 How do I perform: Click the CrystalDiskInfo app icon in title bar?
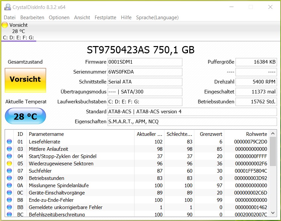pyautogui.click(x=8, y=7)
